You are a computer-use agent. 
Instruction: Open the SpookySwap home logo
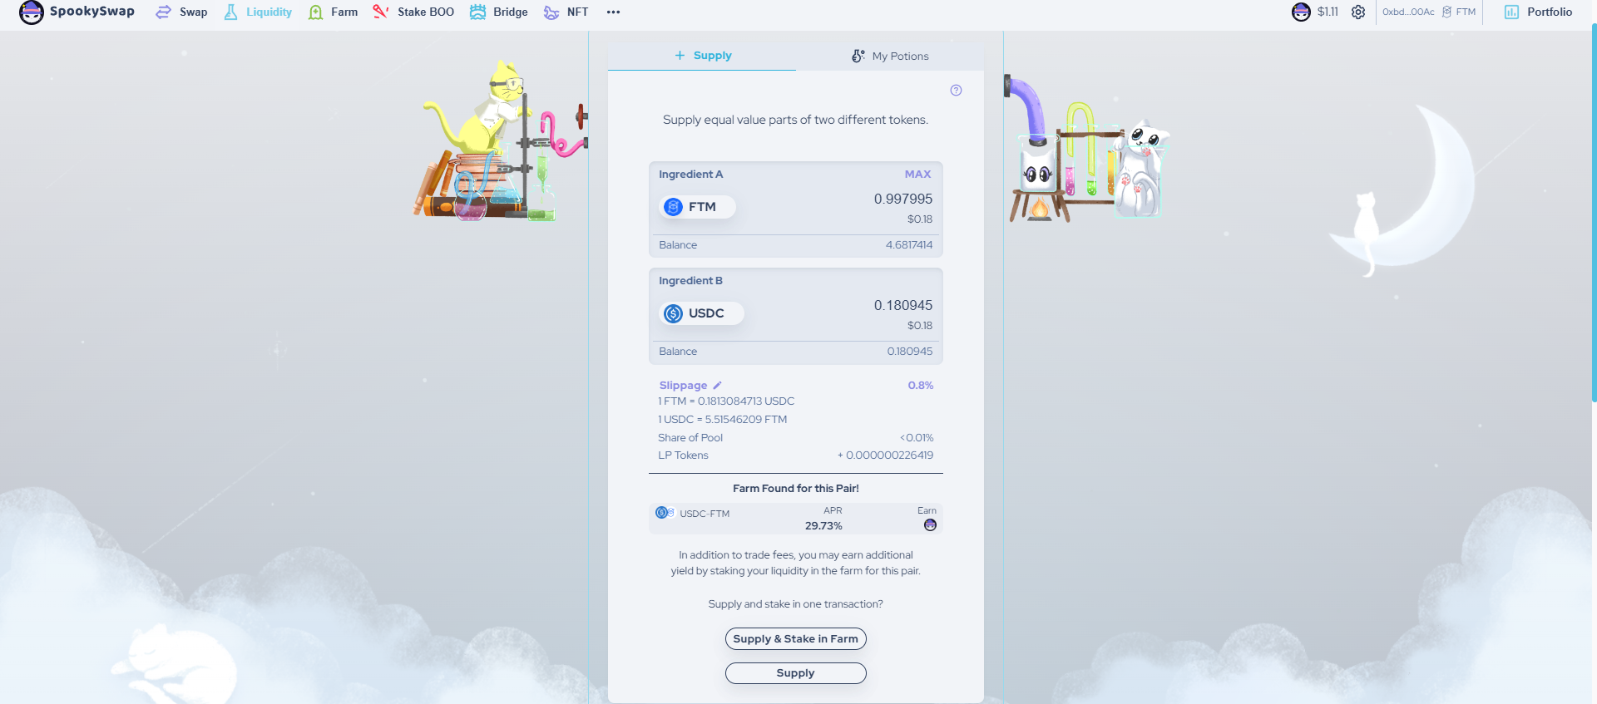click(77, 12)
